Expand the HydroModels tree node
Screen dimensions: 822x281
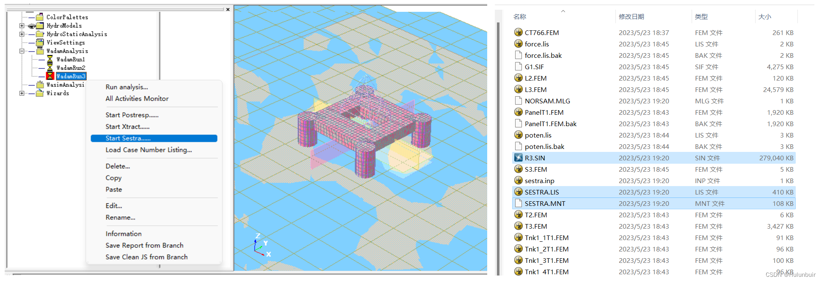pyautogui.click(x=22, y=26)
